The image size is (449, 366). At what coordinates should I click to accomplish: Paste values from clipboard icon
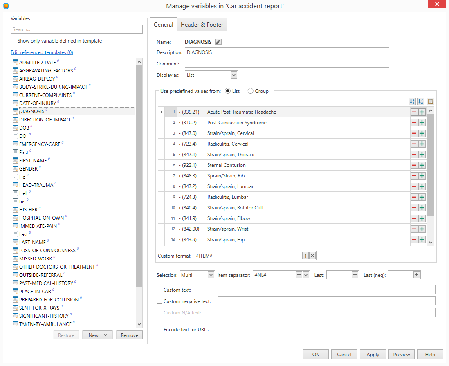[x=430, y=101]
